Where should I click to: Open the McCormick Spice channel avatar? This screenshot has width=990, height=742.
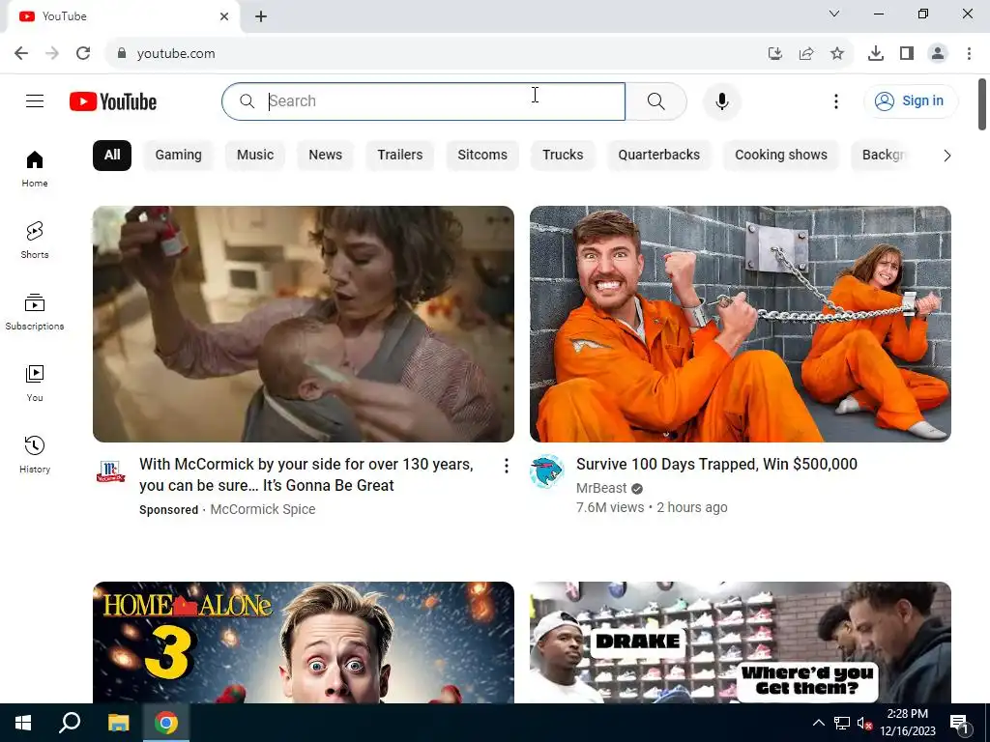[110, 471]
